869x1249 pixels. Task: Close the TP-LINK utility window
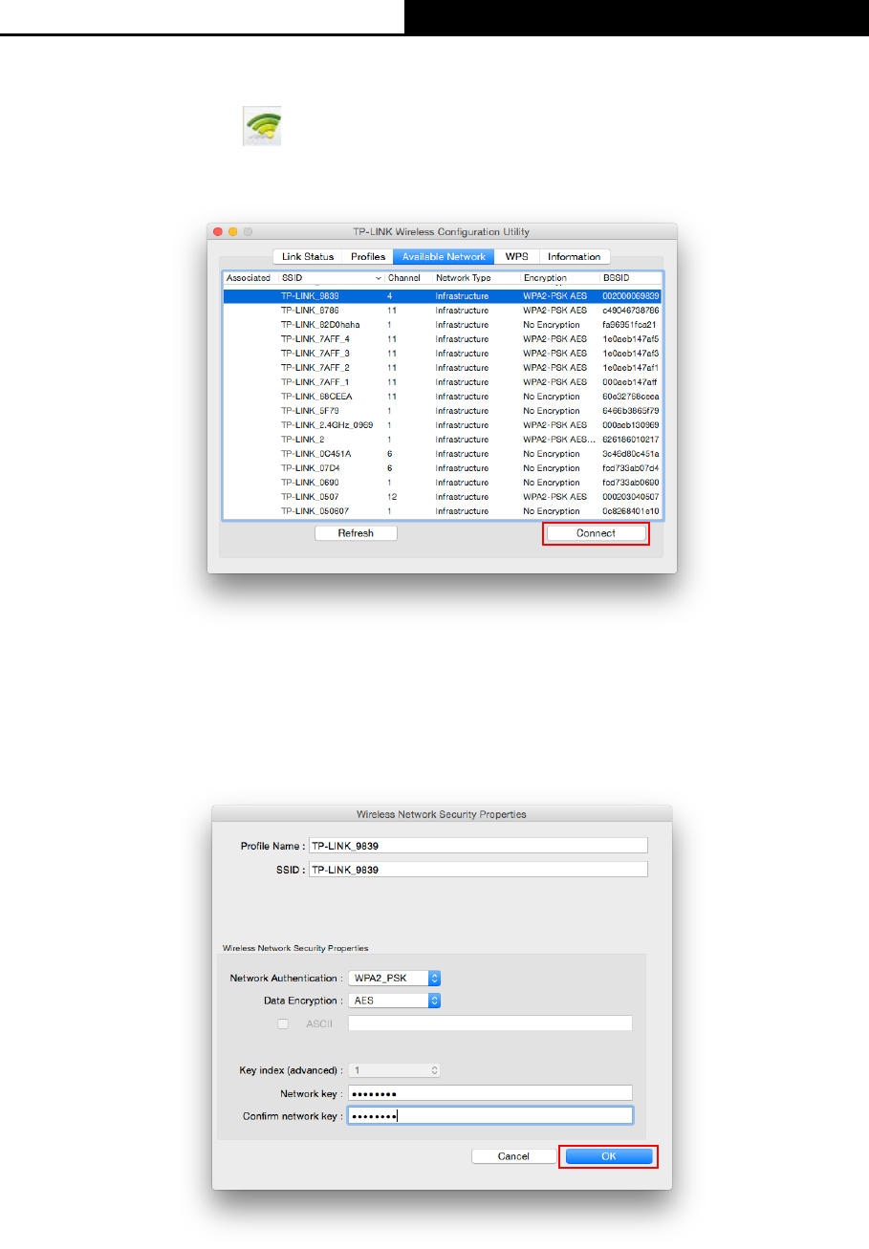tap(217, 232)
